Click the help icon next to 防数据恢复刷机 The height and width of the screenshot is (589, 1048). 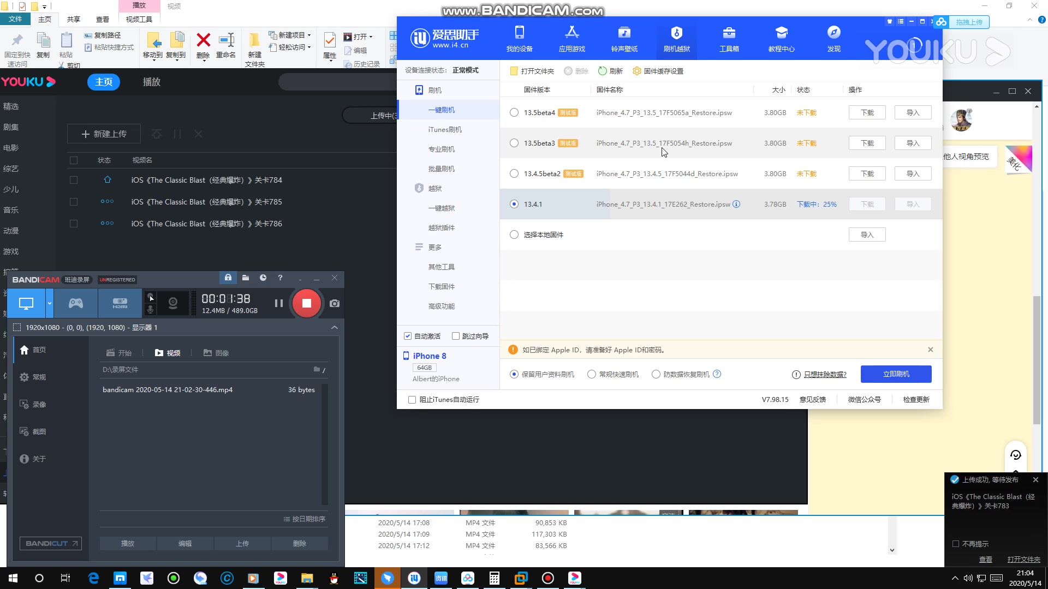(717, 374)
